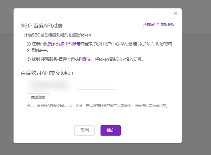Focus the 百度收录API提交token input field

71,85
